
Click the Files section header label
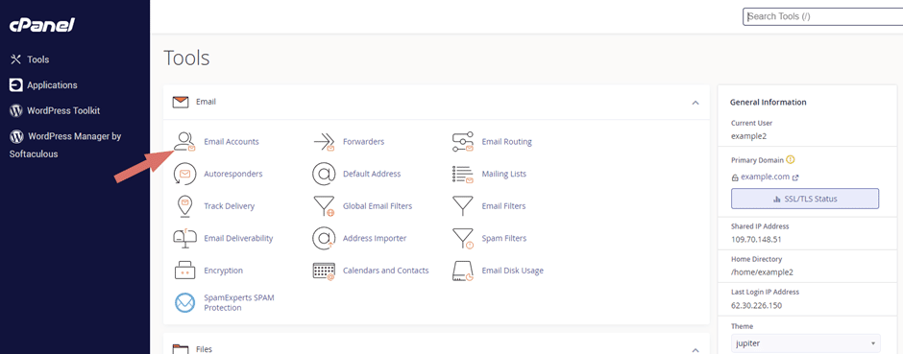coord(204,349)
